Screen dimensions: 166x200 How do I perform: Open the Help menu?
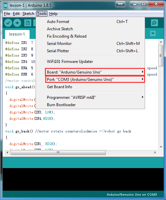[x=53, y=14]
